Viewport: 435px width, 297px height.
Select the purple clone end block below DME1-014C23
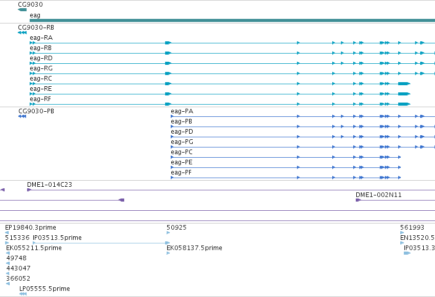[x=122, y=200]
